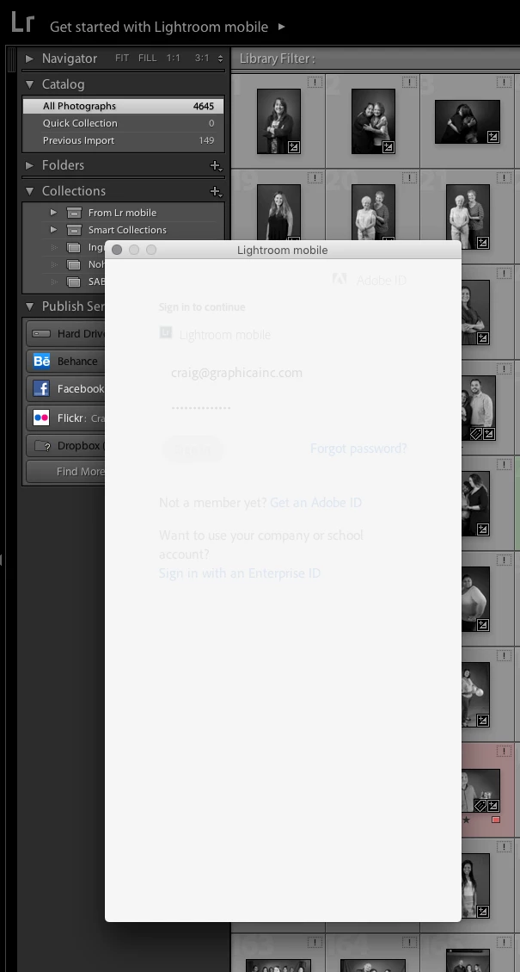Click the star rating under red-highlighted thumbnail
The image size is (520, 972).
[x=466, y=820]
